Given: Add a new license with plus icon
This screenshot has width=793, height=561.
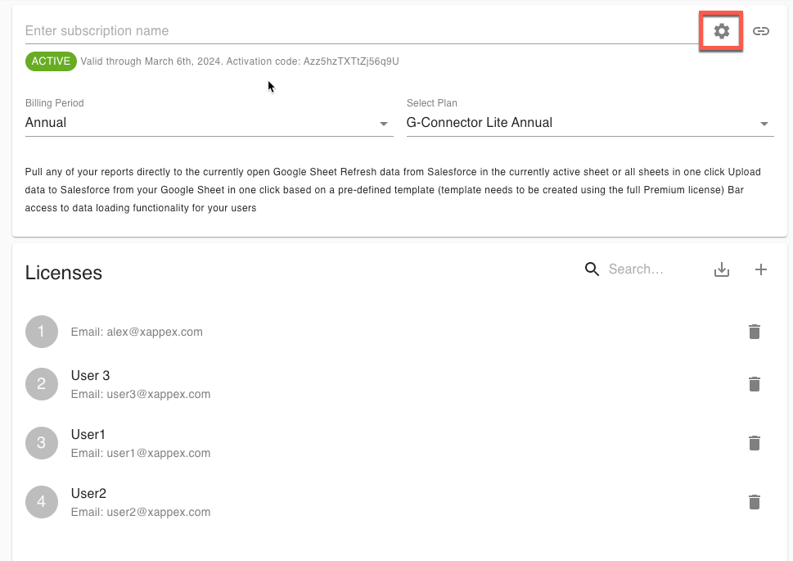Looking at the screenshot, I should click(x=761, y=269).
